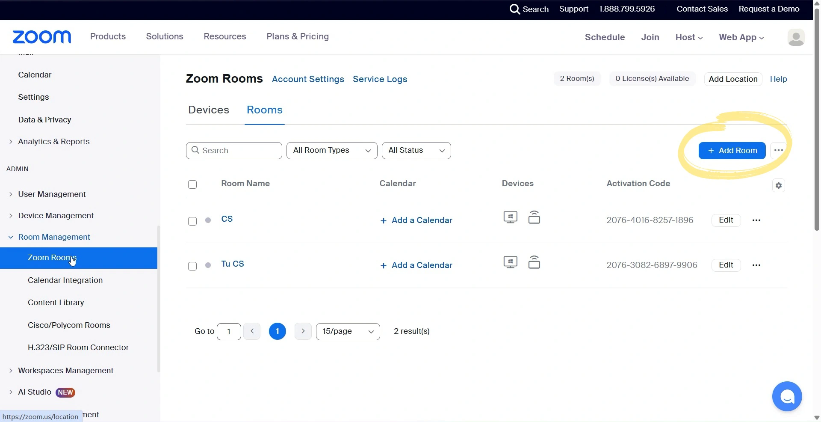Click Schedule in the header

605,37
